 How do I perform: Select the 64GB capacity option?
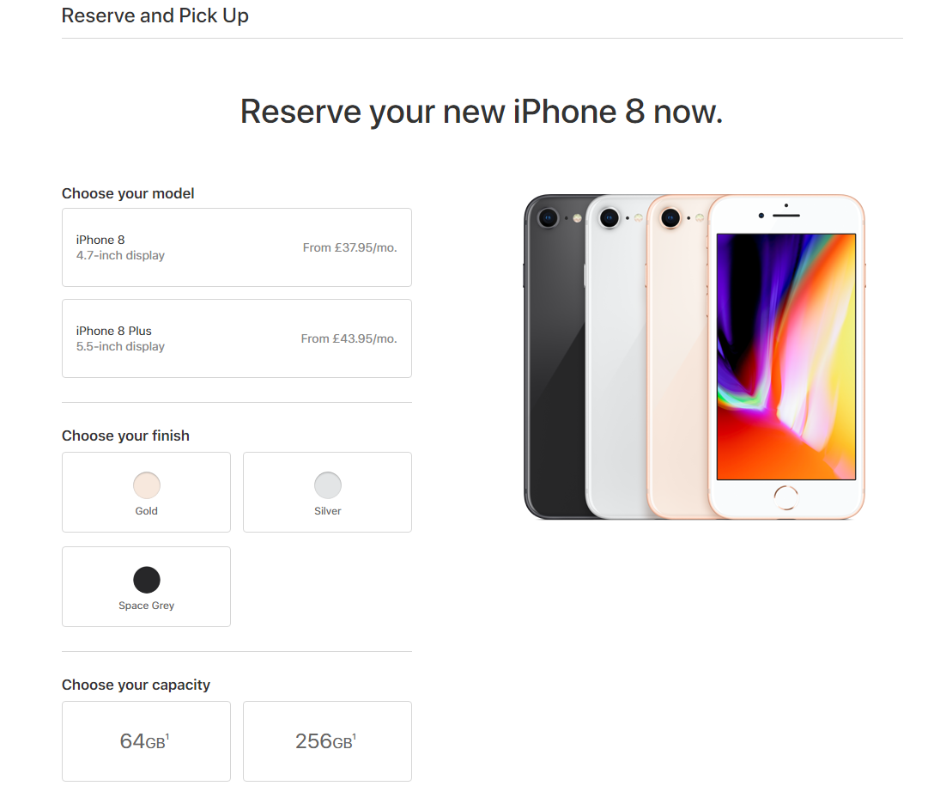146,741
